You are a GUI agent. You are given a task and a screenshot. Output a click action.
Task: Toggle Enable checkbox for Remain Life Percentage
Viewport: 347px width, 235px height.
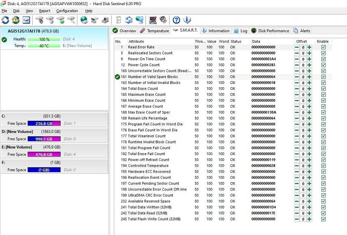(323, 118)
